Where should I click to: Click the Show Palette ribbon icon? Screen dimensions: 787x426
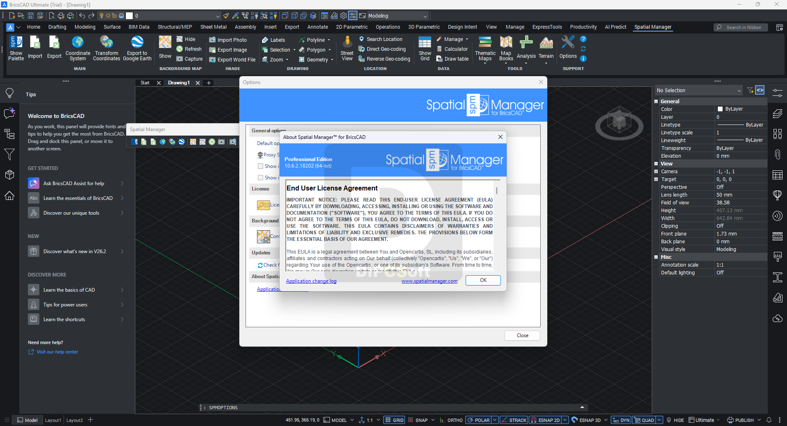(16, 48)
